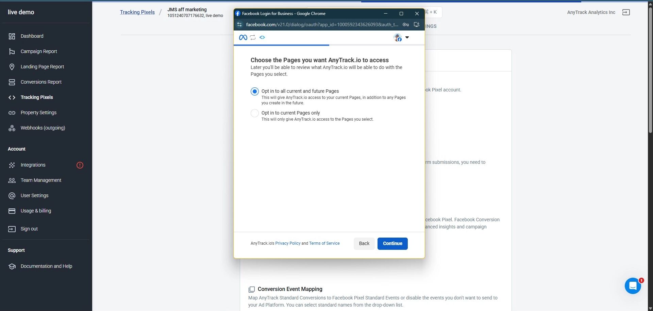Click the switch arrows icon in dialog header
The width and height of the screenshot is (653, 311).
253,37
